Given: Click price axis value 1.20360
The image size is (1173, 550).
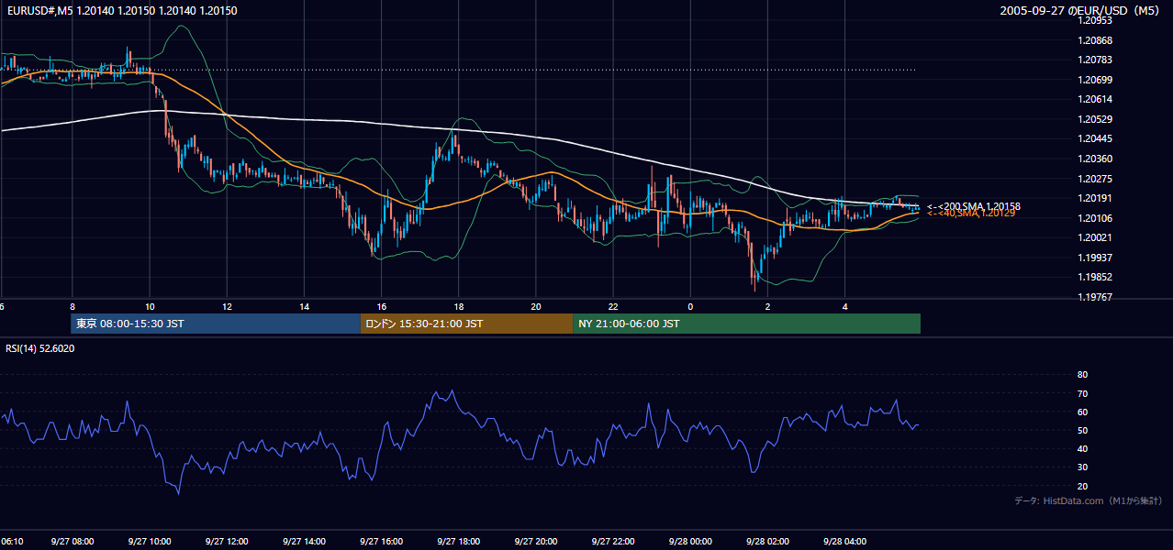Looking at the screenshot, I should coord(1096,159).
